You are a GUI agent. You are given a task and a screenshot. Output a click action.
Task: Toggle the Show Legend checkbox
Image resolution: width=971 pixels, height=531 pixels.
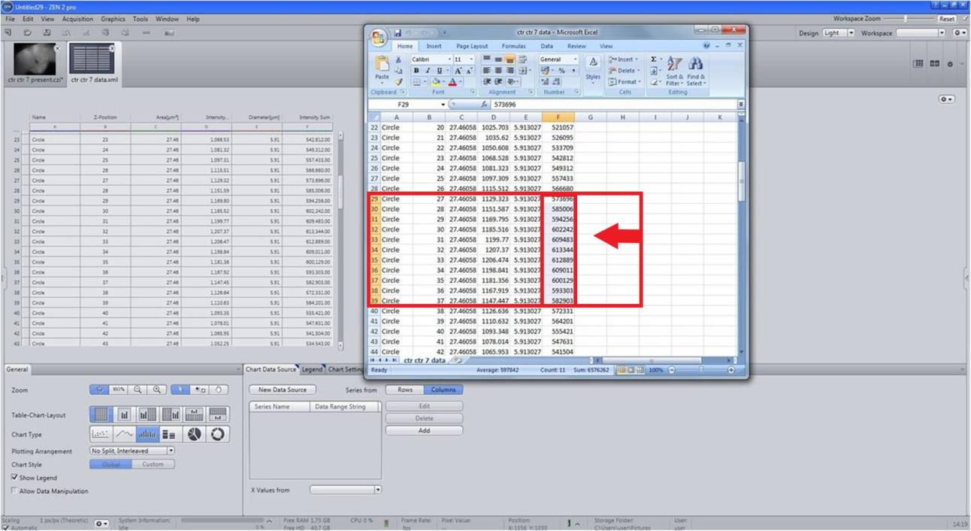(x=15, y=478)
